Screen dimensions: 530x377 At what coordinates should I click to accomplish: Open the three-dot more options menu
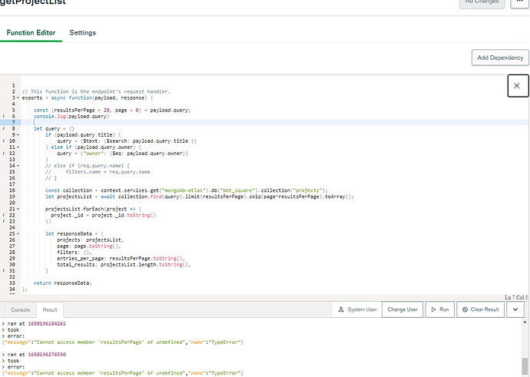coord(520,3)
